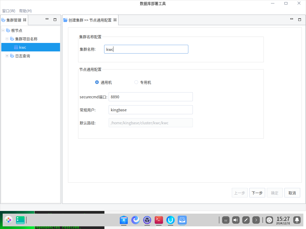Open the terminal icon in the taskbar

click(159, 220)
